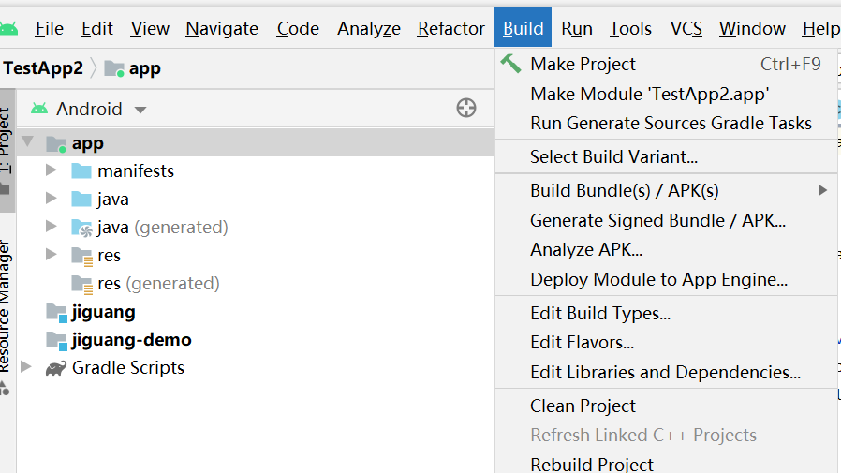
Task: Click the locate target icon in Project panel
Action: [x=466, y=109]
